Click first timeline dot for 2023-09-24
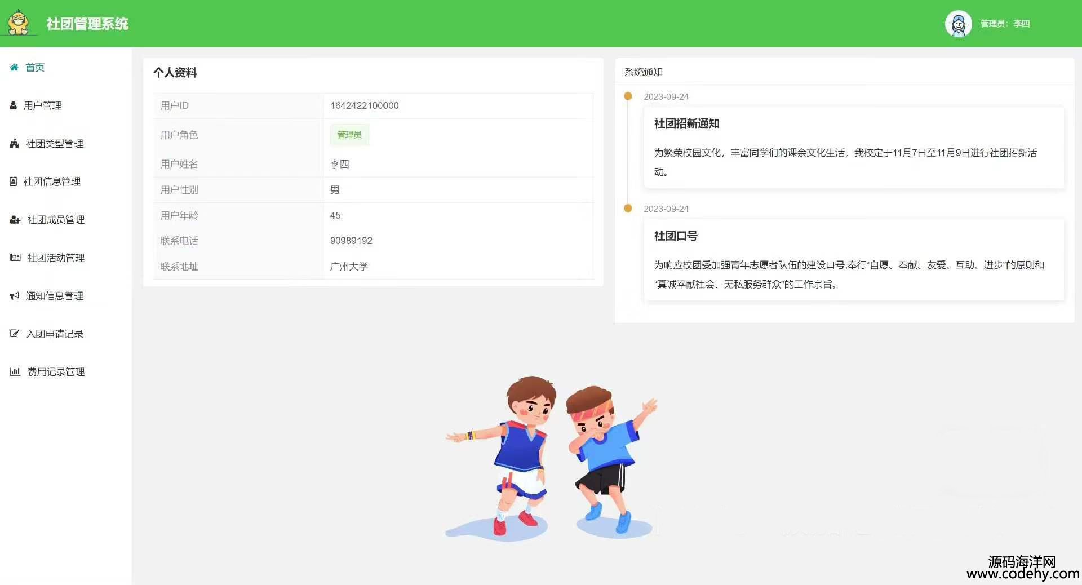The height and width of the screenshot is (585, 1082). point(628,96)
